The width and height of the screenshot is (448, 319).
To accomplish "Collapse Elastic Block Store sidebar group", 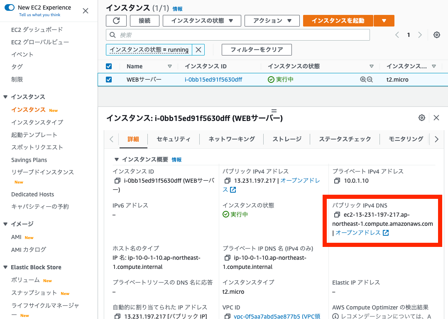I will click(5, 267).
